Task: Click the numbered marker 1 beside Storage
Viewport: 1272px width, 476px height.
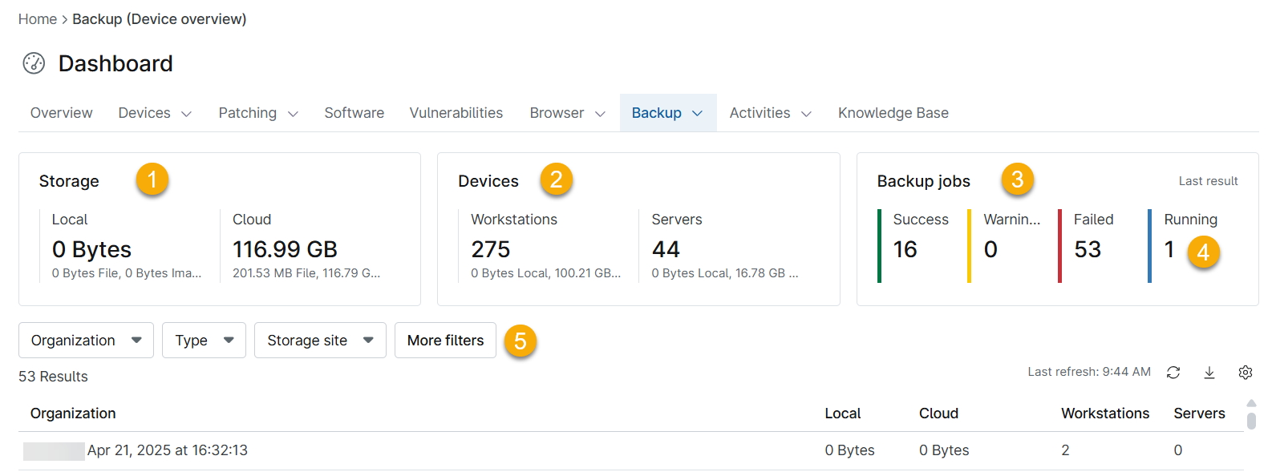Action: [x=152, y=180]
